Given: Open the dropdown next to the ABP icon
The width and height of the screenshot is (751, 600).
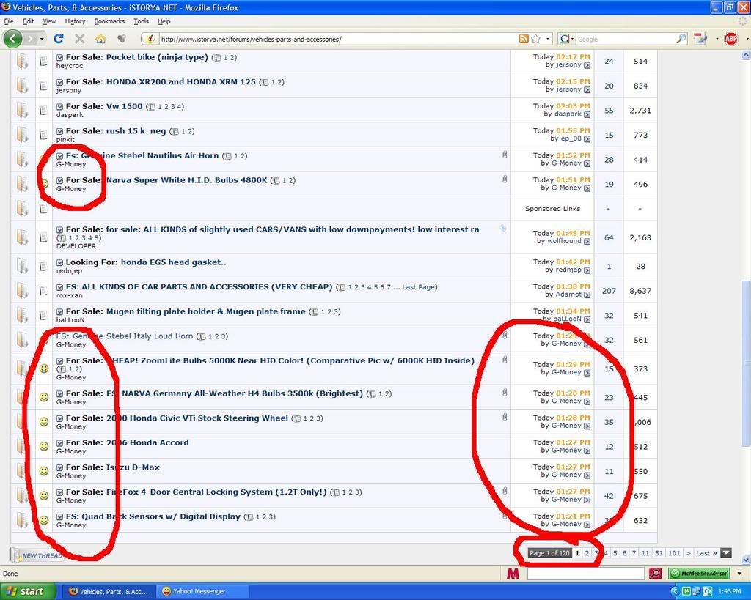Looking at the screenshot, I should [x=747, y=39].
